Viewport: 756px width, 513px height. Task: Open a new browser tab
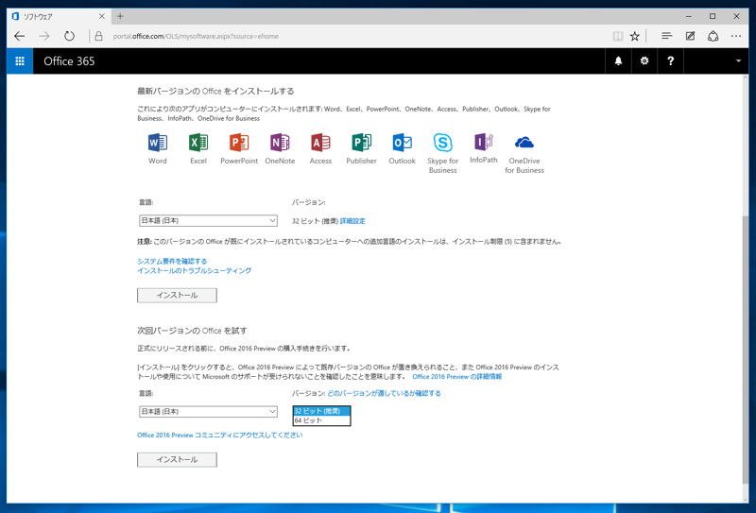[x=120, y=16]
